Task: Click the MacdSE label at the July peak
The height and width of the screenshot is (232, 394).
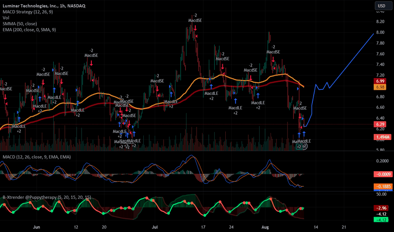Action: tap(195, 21)
